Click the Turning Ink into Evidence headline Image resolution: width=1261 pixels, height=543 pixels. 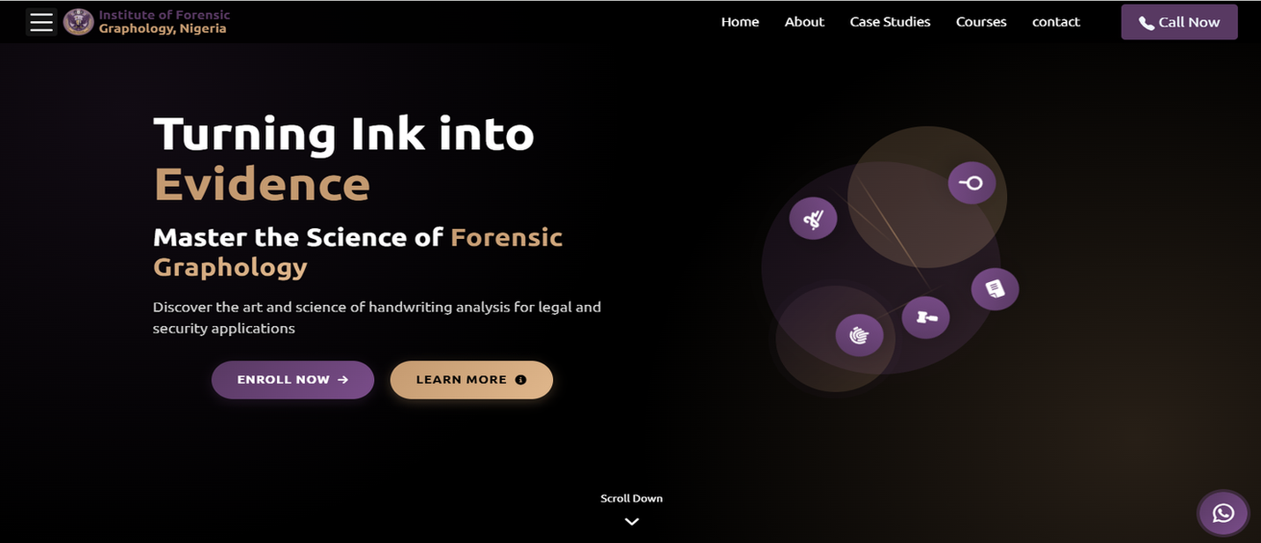click(x=344, y=159)
